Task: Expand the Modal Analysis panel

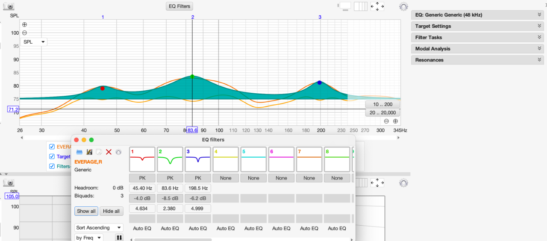Action: coord(477,49)
